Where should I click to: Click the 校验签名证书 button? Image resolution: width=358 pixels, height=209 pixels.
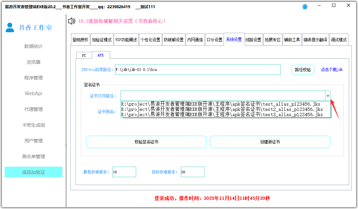146,142
